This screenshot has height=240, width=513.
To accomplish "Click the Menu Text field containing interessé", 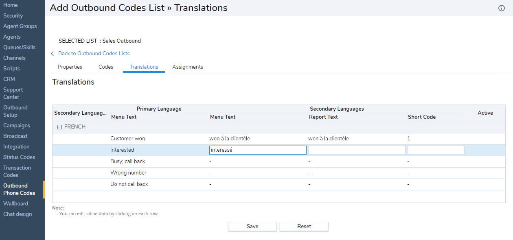I will (x=258, y=150).
